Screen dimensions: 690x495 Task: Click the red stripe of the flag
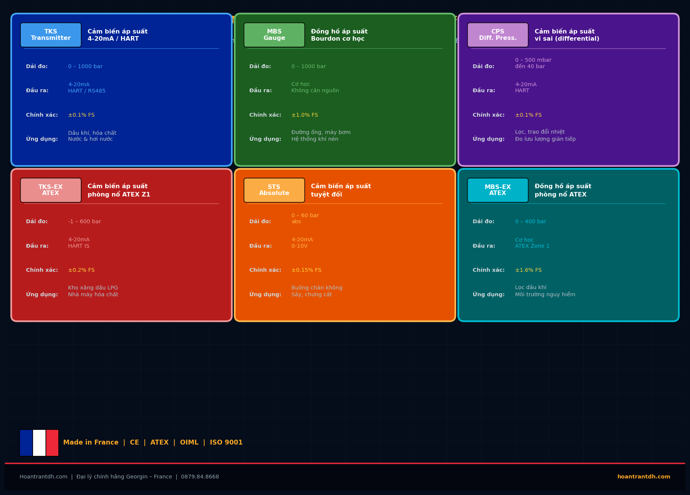point(52,443)
